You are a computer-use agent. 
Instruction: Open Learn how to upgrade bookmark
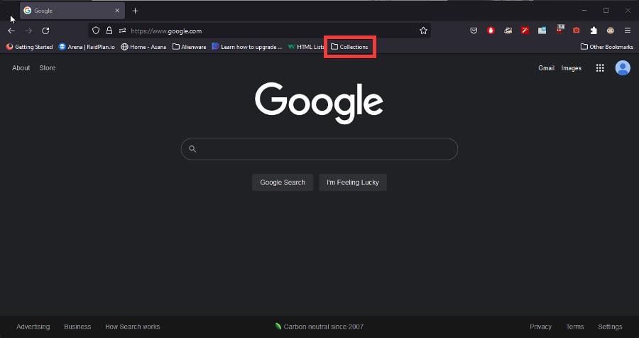coord(247,47)
